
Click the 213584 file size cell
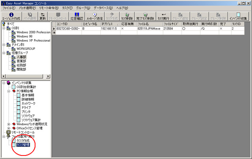tap(172, 29)
